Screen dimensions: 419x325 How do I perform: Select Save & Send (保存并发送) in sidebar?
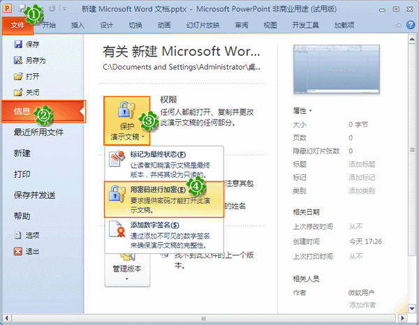point(34,195)
